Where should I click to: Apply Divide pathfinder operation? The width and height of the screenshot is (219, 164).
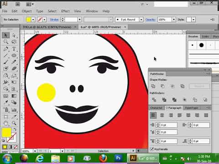coord(154,100)
